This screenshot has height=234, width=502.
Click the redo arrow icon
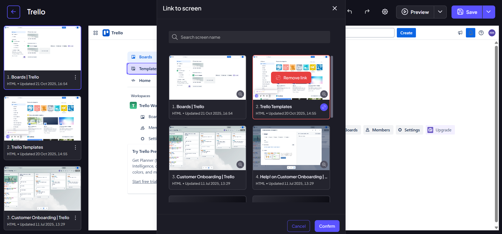tap(367, 12)
